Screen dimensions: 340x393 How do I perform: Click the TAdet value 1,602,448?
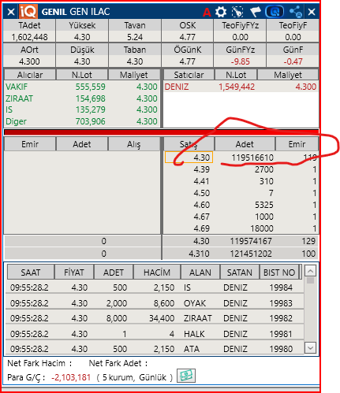29,37
